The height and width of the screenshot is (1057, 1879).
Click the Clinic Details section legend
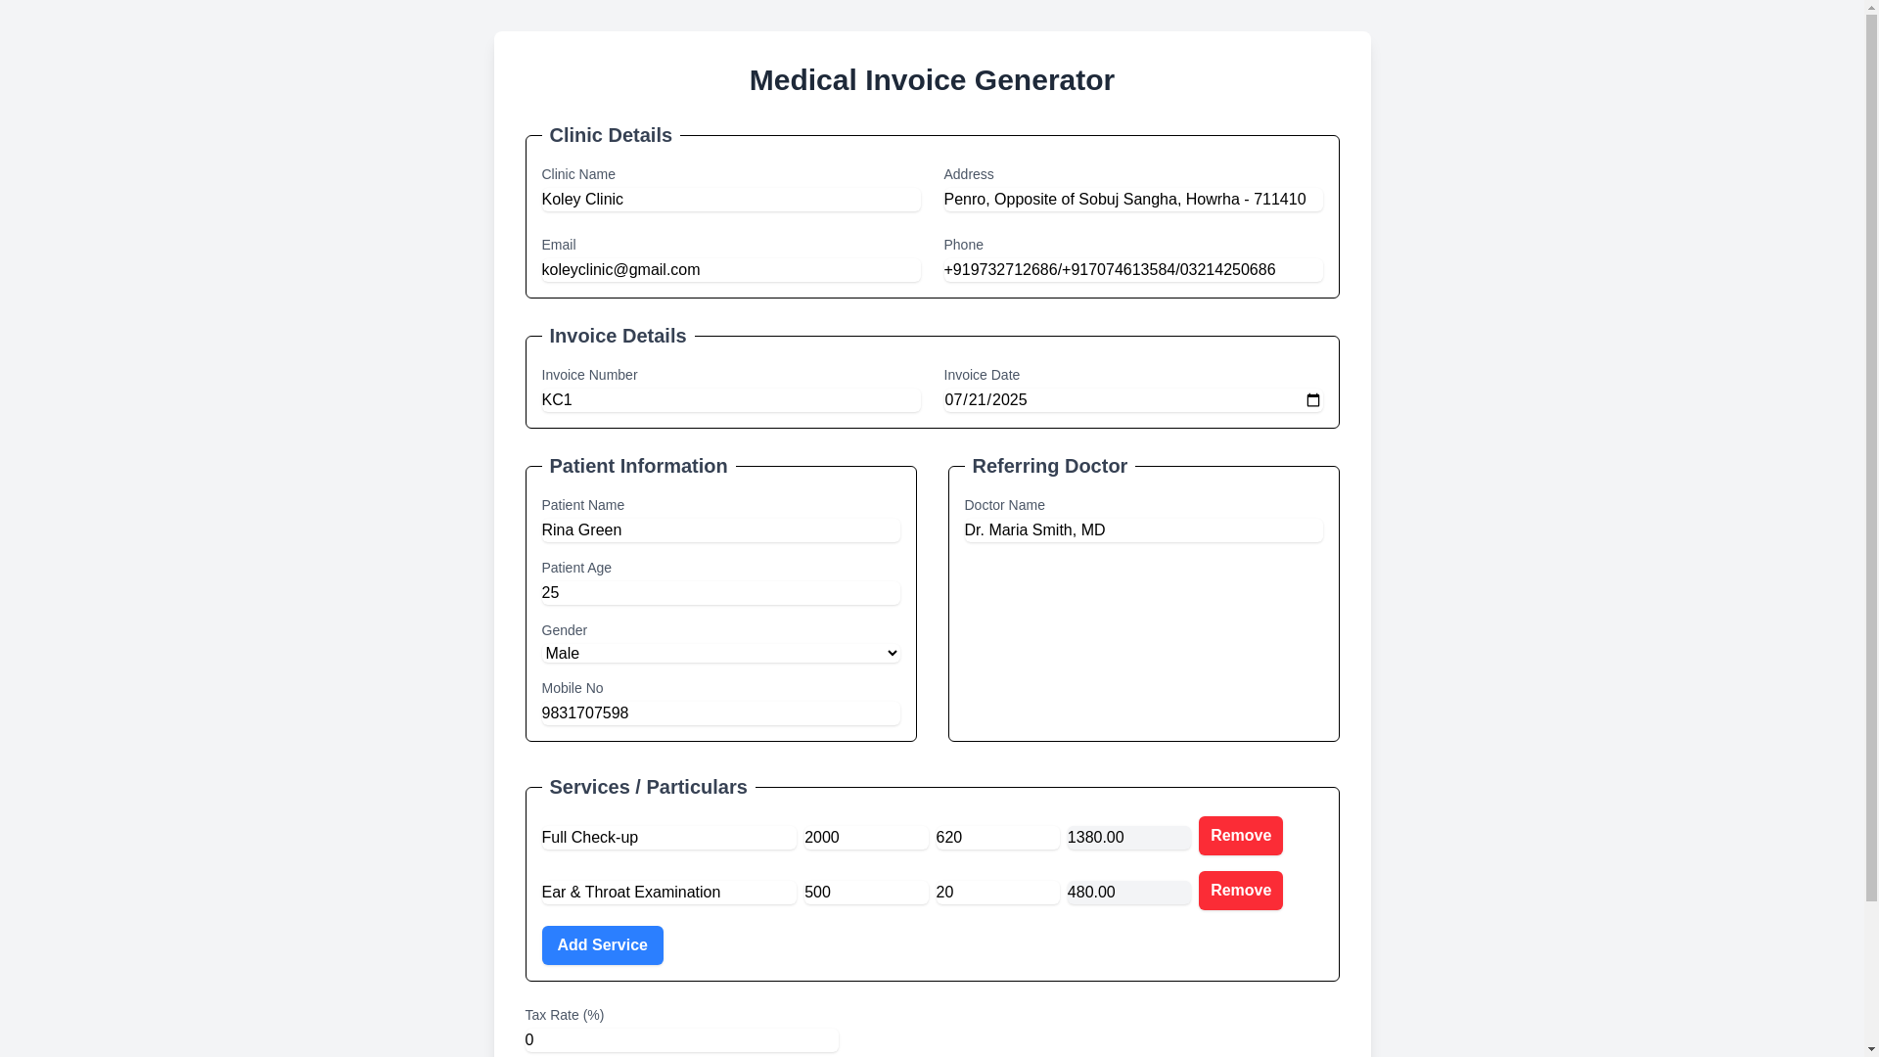coord(611,135)
